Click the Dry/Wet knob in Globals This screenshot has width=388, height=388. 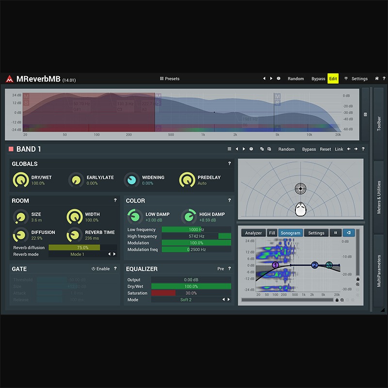21,180
